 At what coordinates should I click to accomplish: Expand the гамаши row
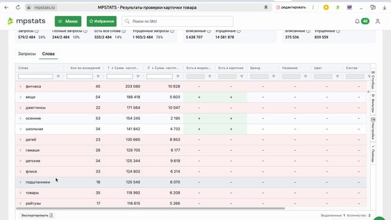tap(20, 150)
